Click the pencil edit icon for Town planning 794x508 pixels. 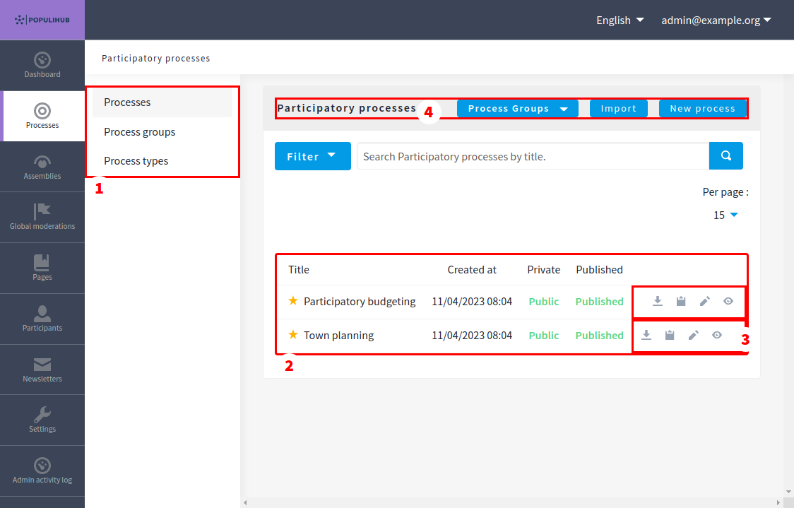coord(693,336)
